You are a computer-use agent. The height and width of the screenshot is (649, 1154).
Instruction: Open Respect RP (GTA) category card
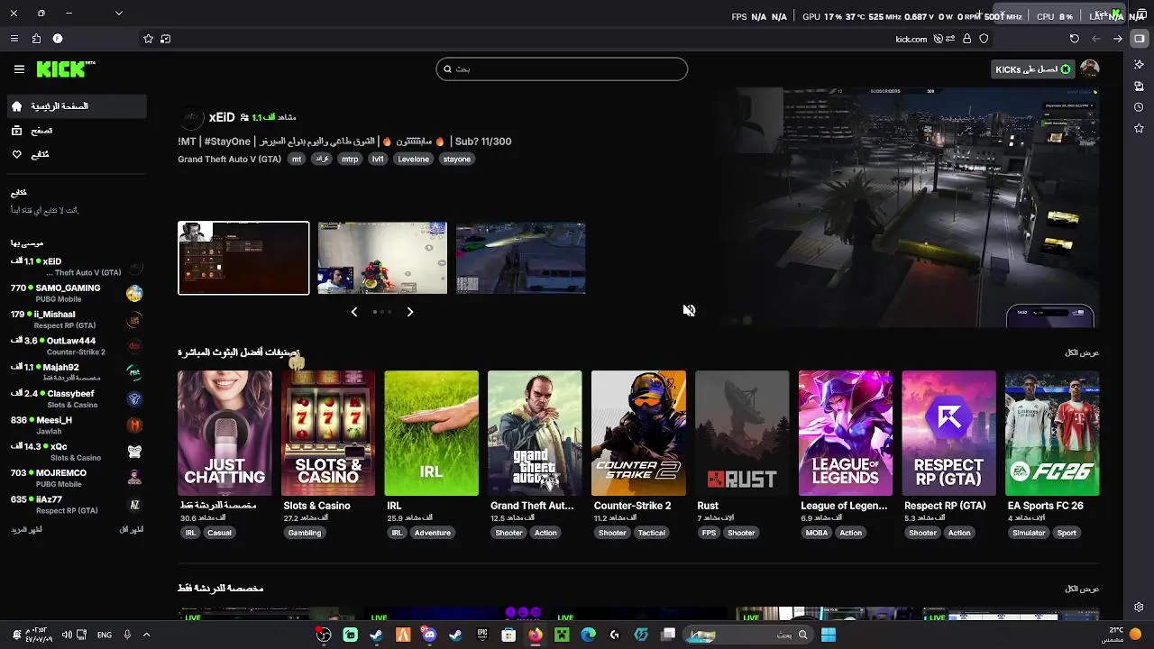click(948, 433)
